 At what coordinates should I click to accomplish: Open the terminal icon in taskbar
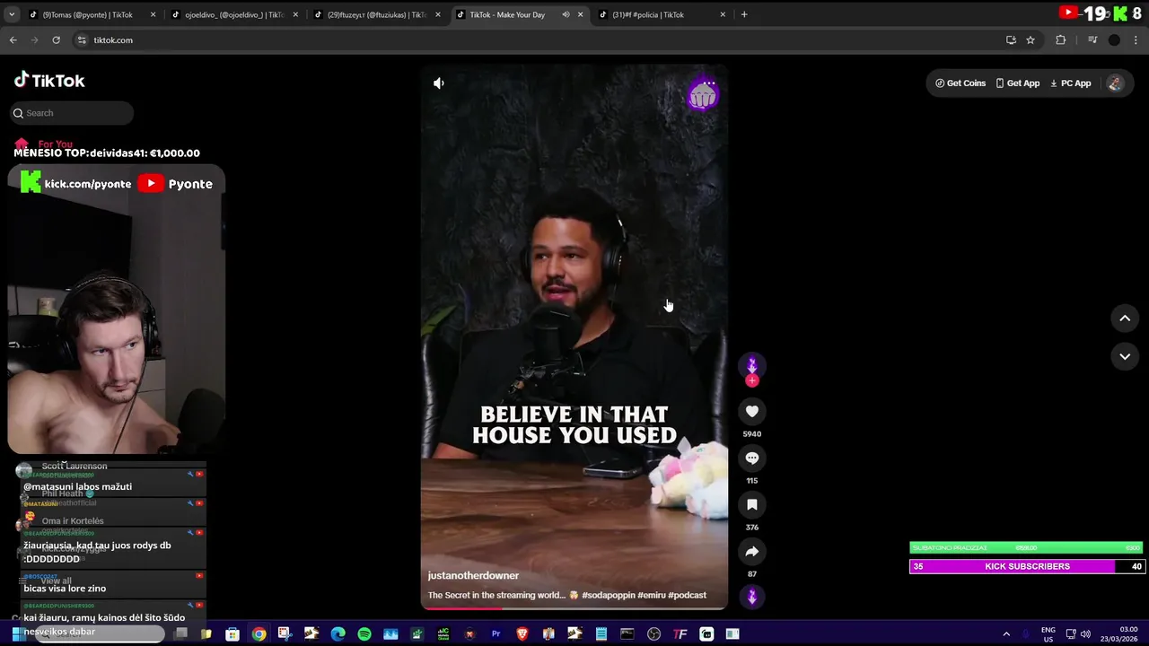pos(627,634)
